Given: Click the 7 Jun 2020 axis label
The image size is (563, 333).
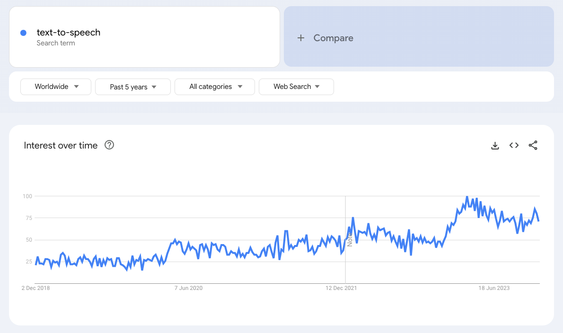Looking at the screenshot, I should [188, 288].
